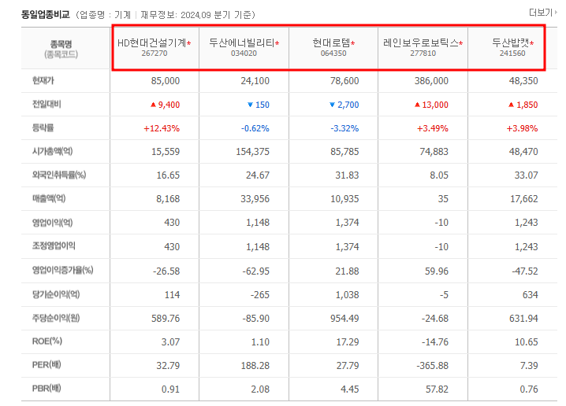Image resolution: width=566 pixels, height=406 pixels.
Task: Select the -3.32% change rate
Action: (x=344, y=128)
